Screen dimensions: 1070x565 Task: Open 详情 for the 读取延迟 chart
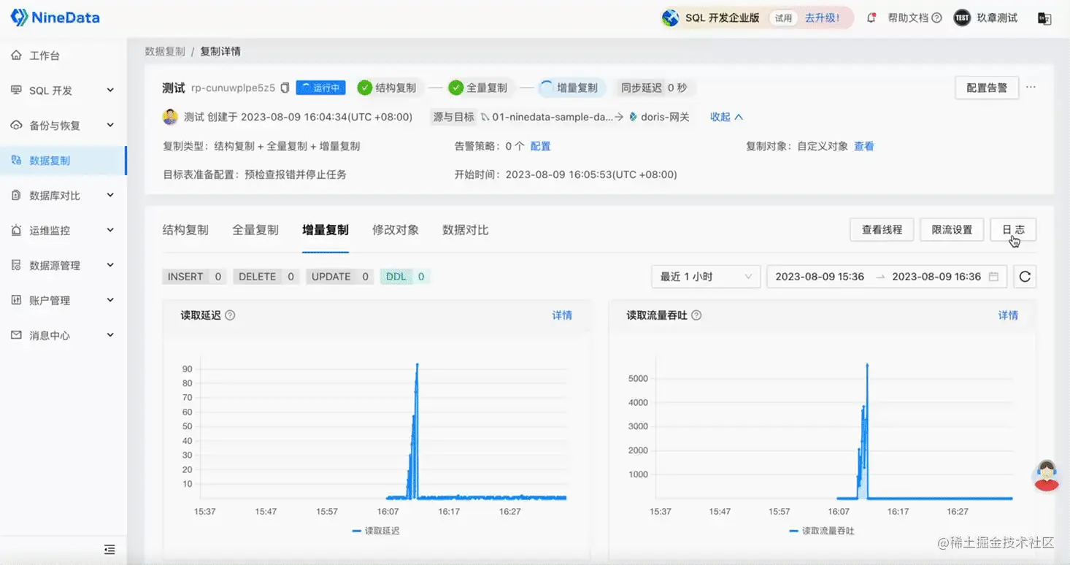point(562,315)
